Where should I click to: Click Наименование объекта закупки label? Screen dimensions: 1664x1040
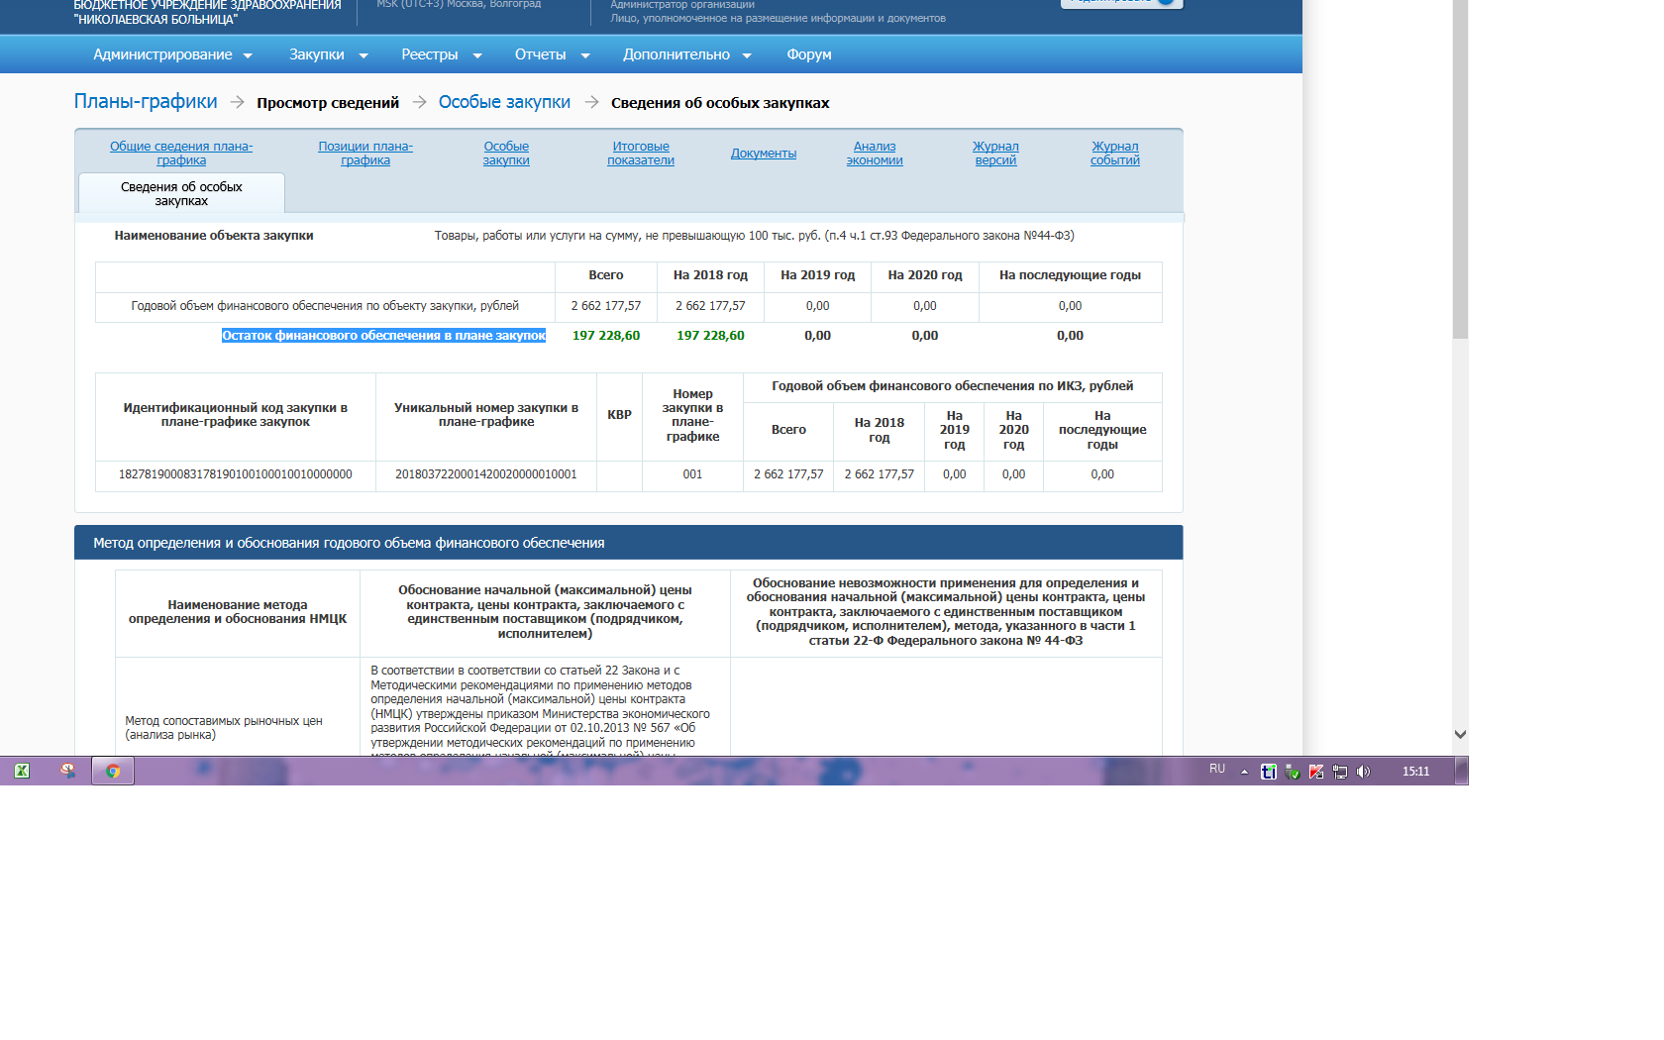[x=214, y=236]
